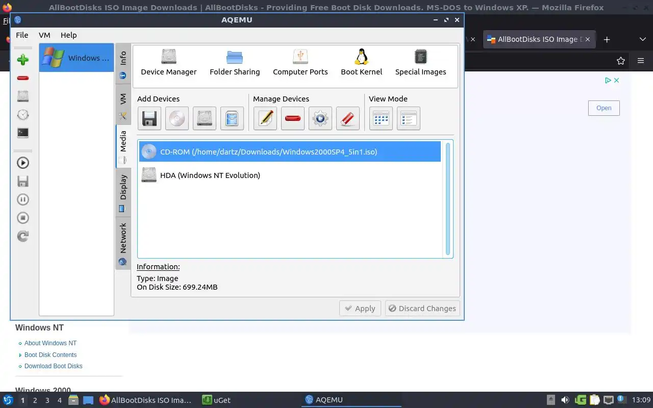Switch to the Info tab
This screenshot has width=653, height=408.
point(123,64)
